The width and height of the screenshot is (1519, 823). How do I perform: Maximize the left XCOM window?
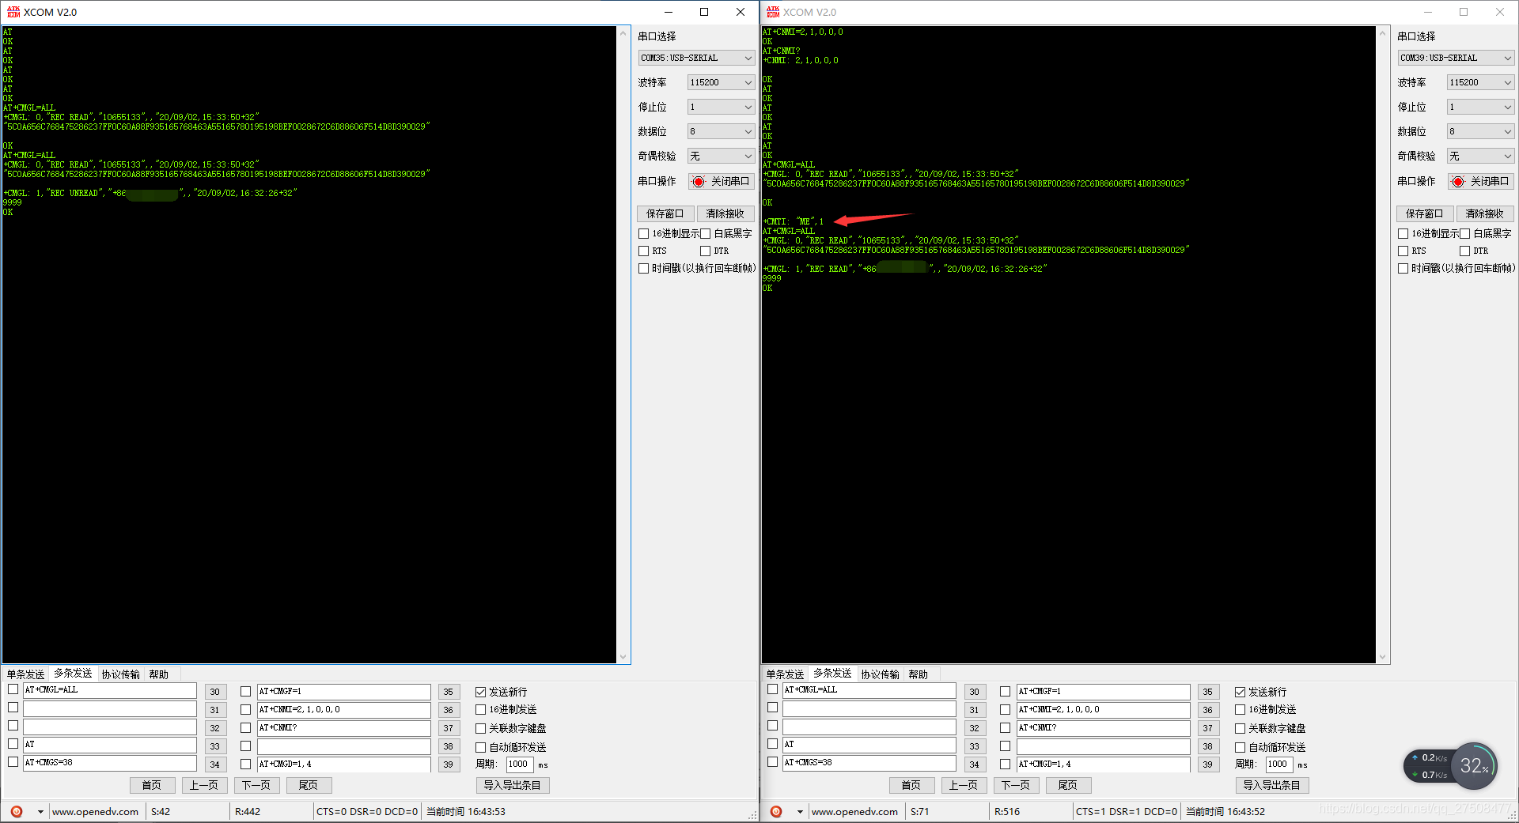click(704, 12)
